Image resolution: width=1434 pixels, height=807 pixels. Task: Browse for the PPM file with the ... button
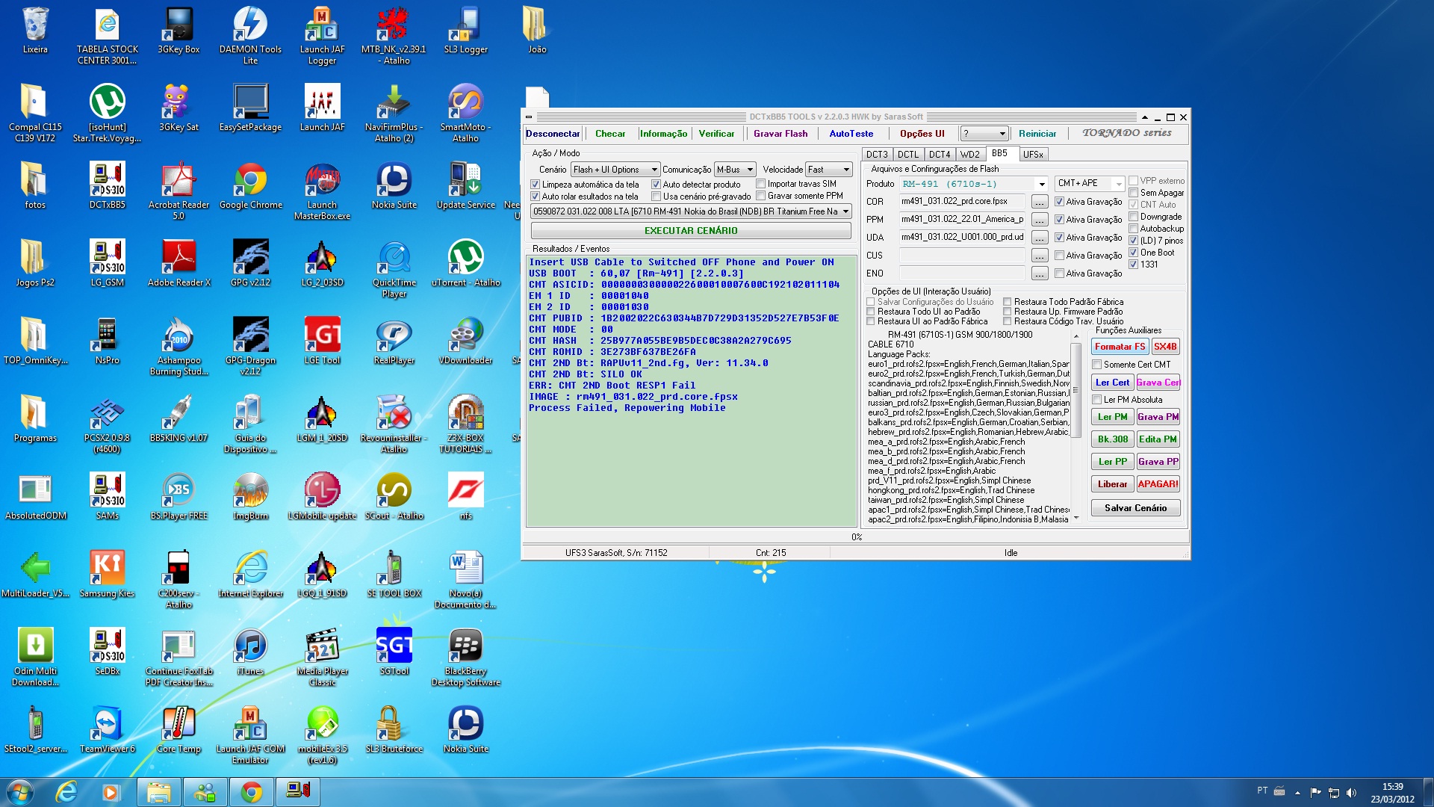[x=1039, y=220]
